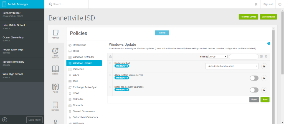
Task: Open the help question mark in the top bar
Action: (x=280, y=4)
